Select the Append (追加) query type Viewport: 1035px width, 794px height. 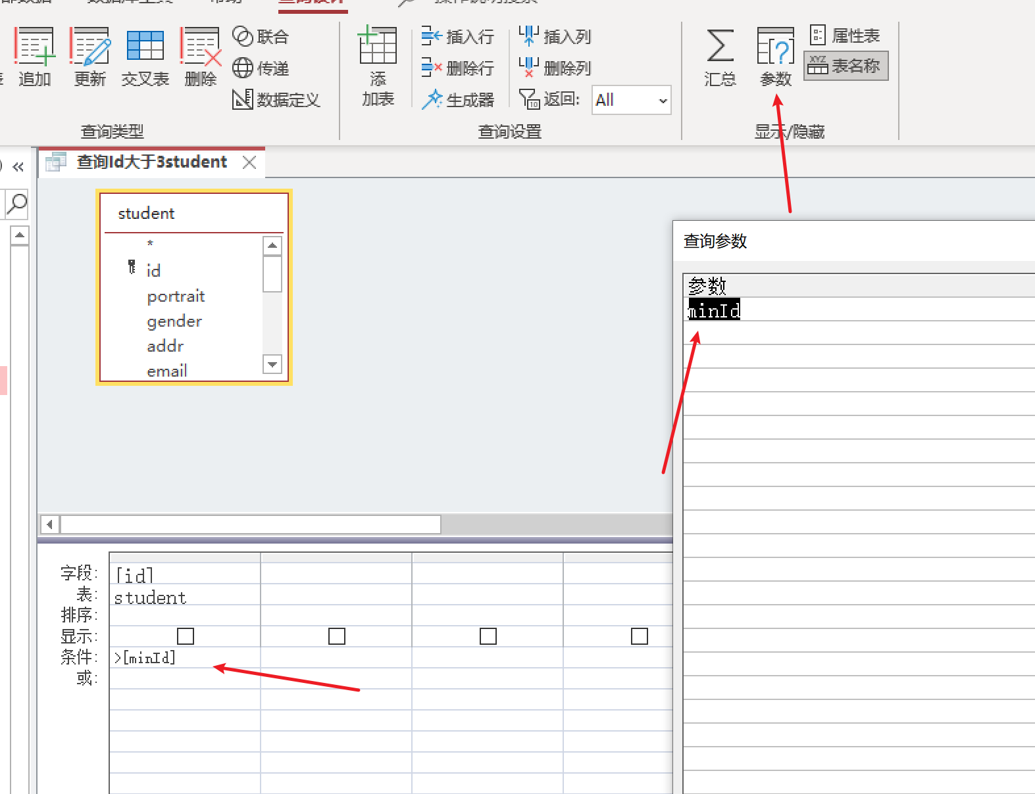34,57
